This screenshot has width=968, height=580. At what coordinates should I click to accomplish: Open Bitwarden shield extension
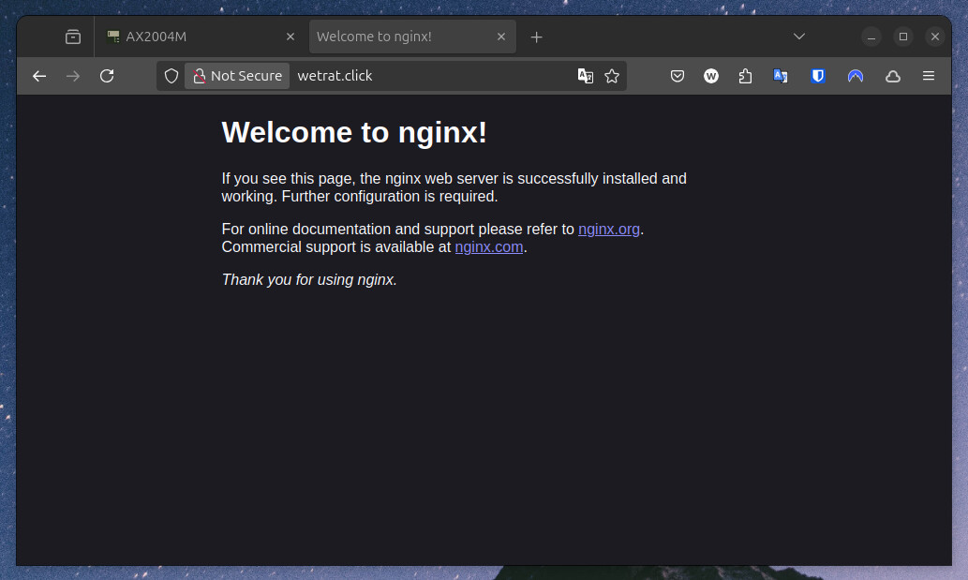(818, 76)
